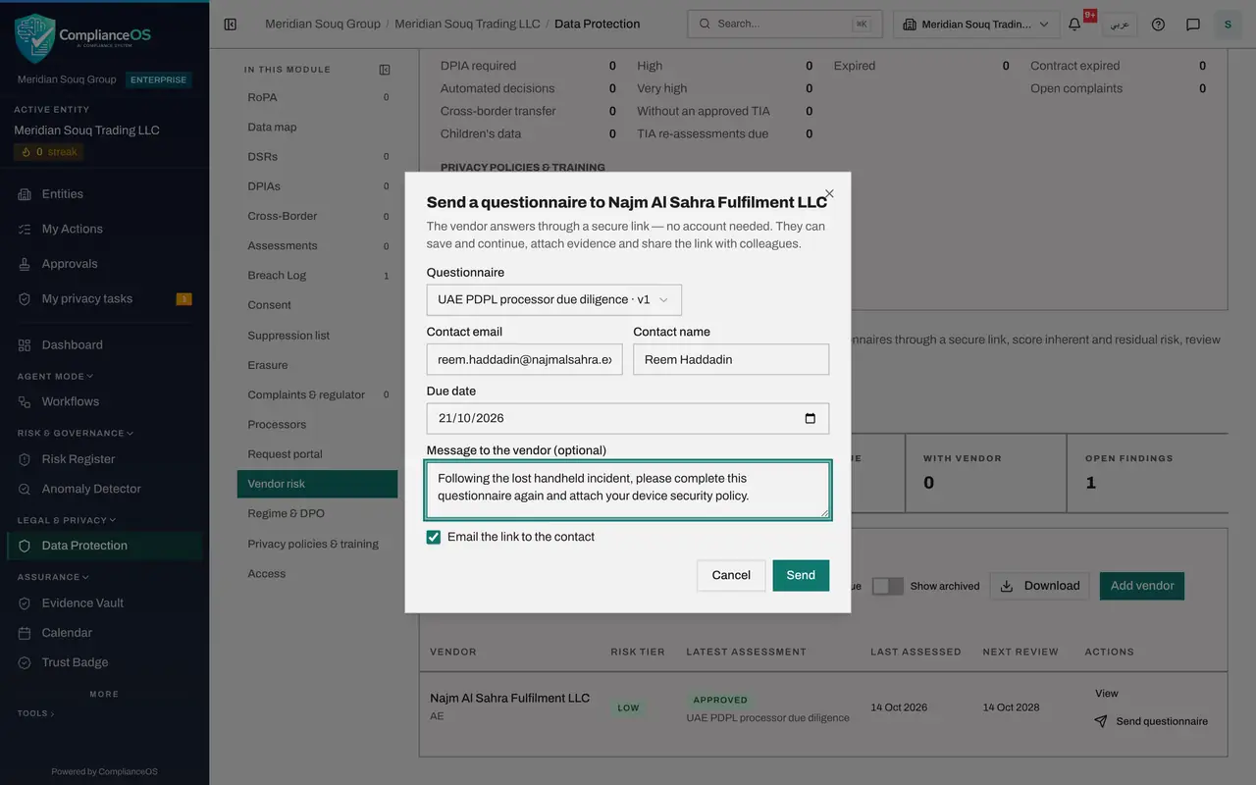Expand the Tools section
The width and height of the screenshot is (1256, 785).
(36, 713)
